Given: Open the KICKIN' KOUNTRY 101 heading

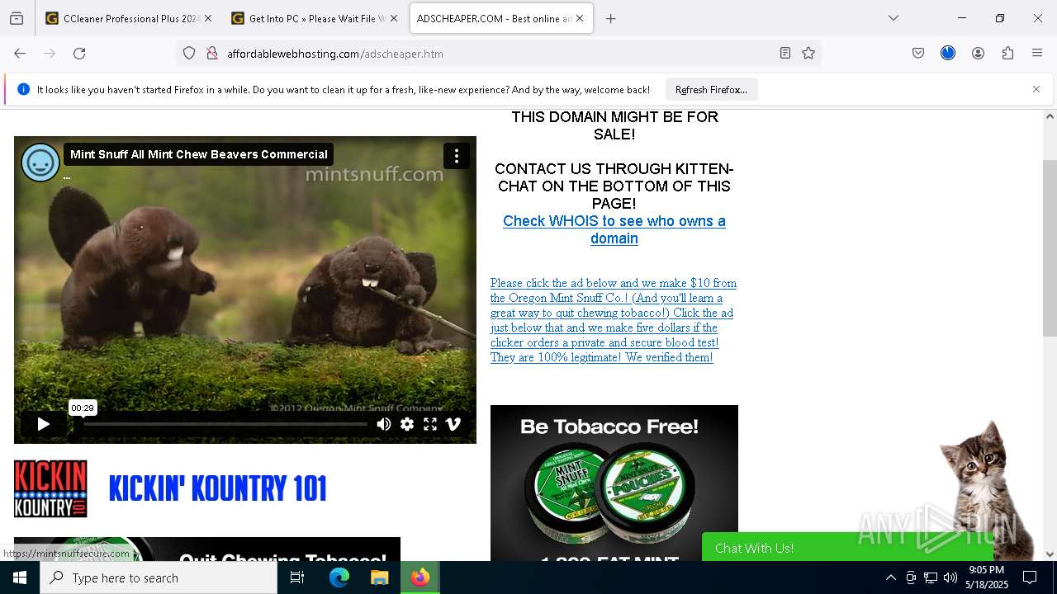Looking at the screenshot, I should 218,488.
